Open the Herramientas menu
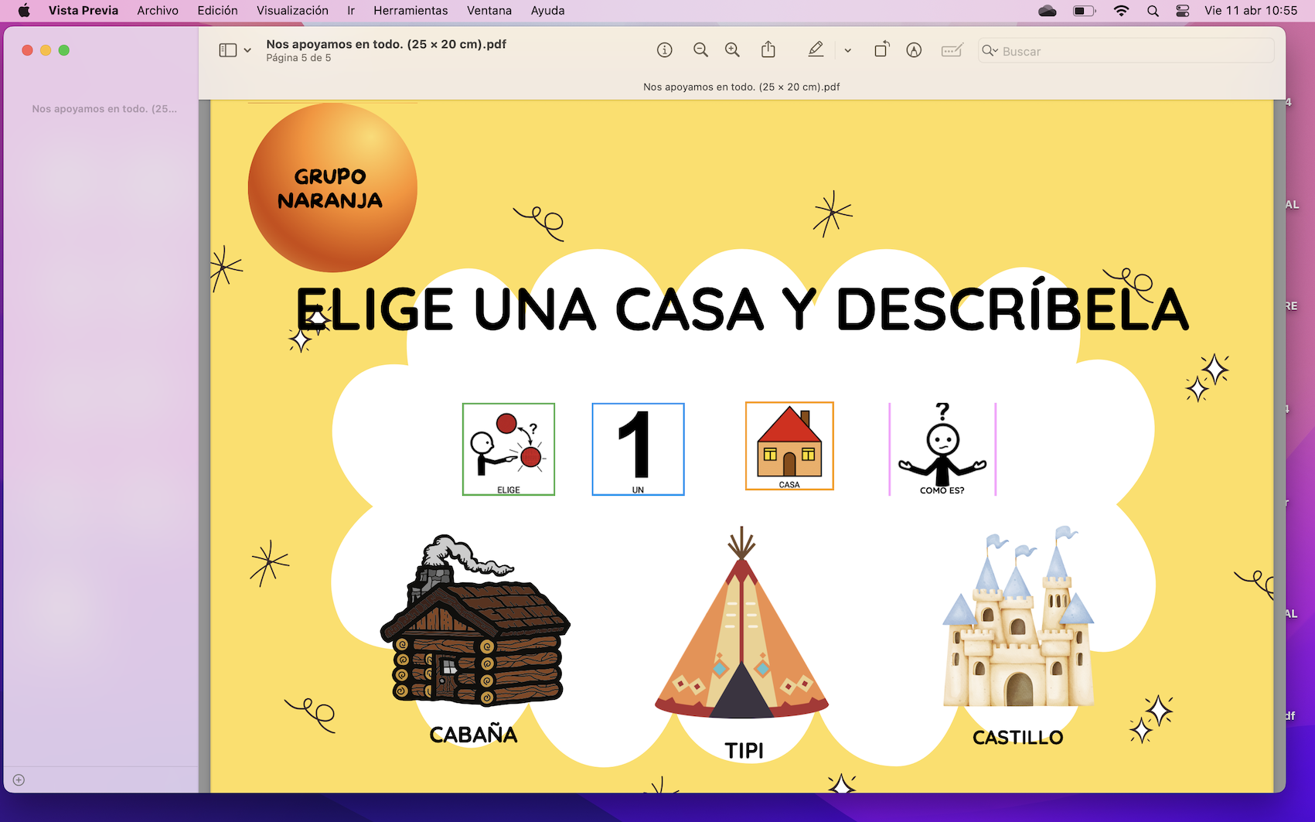This screenshot has height=822, width=1315. coord(411,11)
